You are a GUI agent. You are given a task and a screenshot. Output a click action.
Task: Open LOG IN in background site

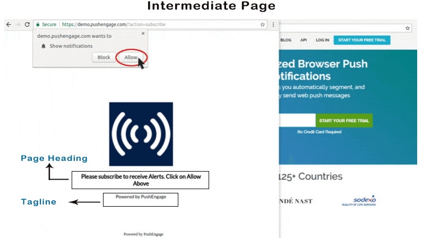322,40
